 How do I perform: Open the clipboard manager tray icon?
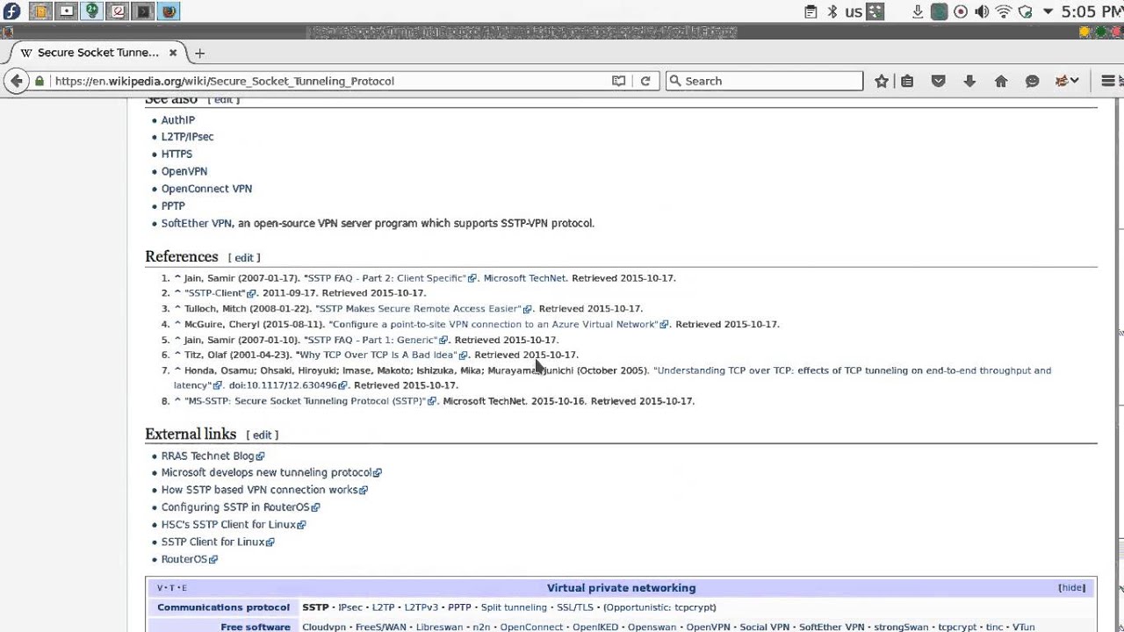811,11
